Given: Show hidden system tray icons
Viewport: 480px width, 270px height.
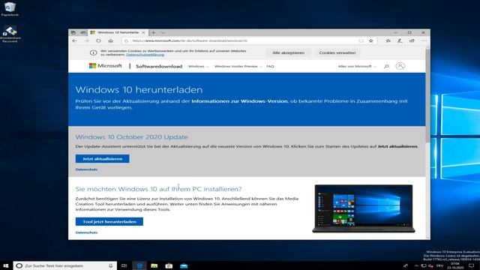Looking at the screenshot, I should tap(416, 265).
